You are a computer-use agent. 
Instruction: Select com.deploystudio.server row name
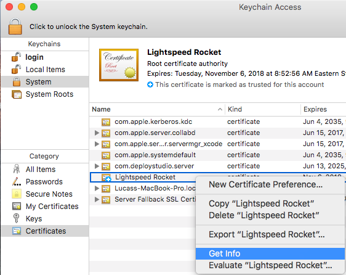click(x=155, y=166)
